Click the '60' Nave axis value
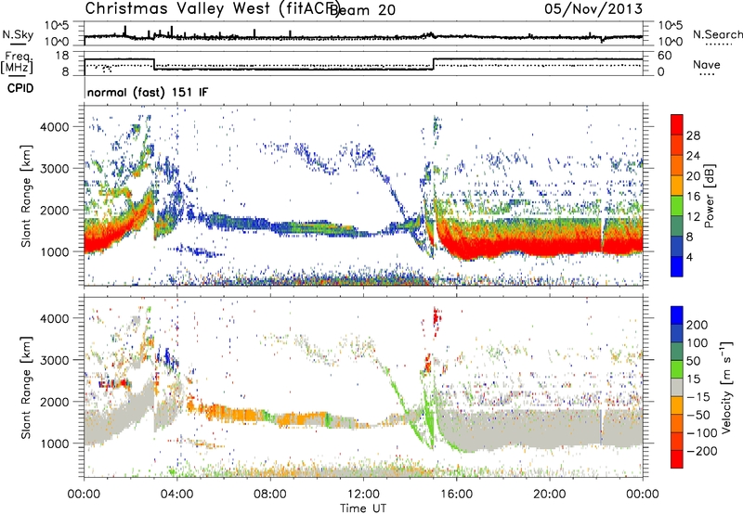 coord(665,56)
